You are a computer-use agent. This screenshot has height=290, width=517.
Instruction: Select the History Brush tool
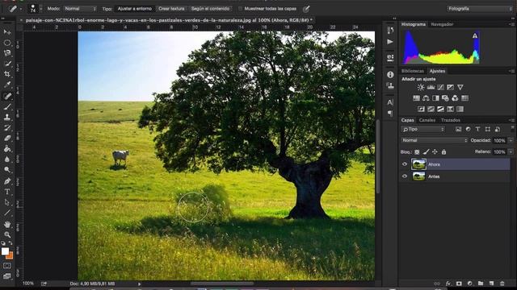click(7, 127)
